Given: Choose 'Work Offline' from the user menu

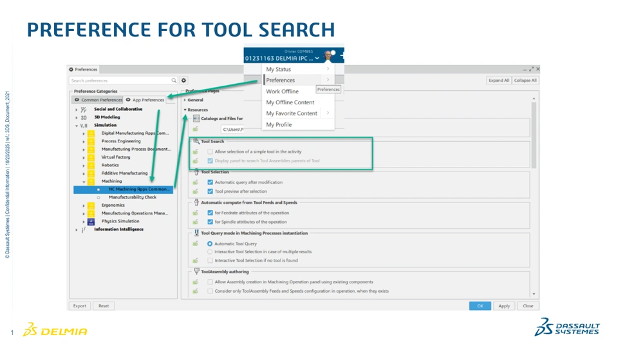Looking at the screenshot, I should click(283, 92).
